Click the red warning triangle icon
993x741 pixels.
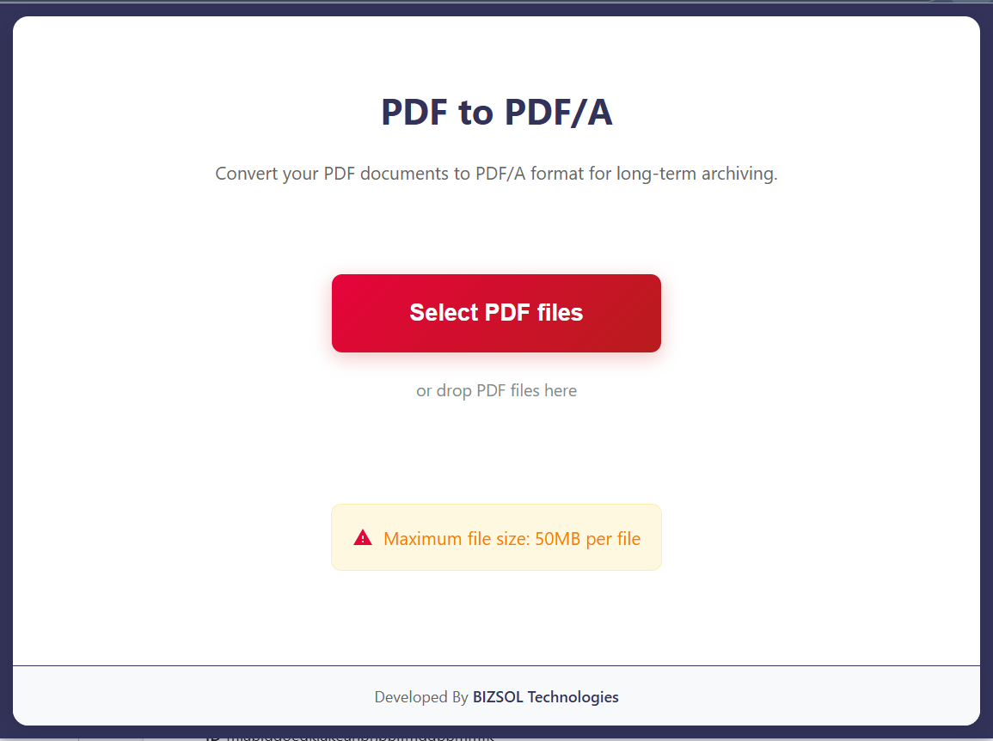[x=363, y=538]
